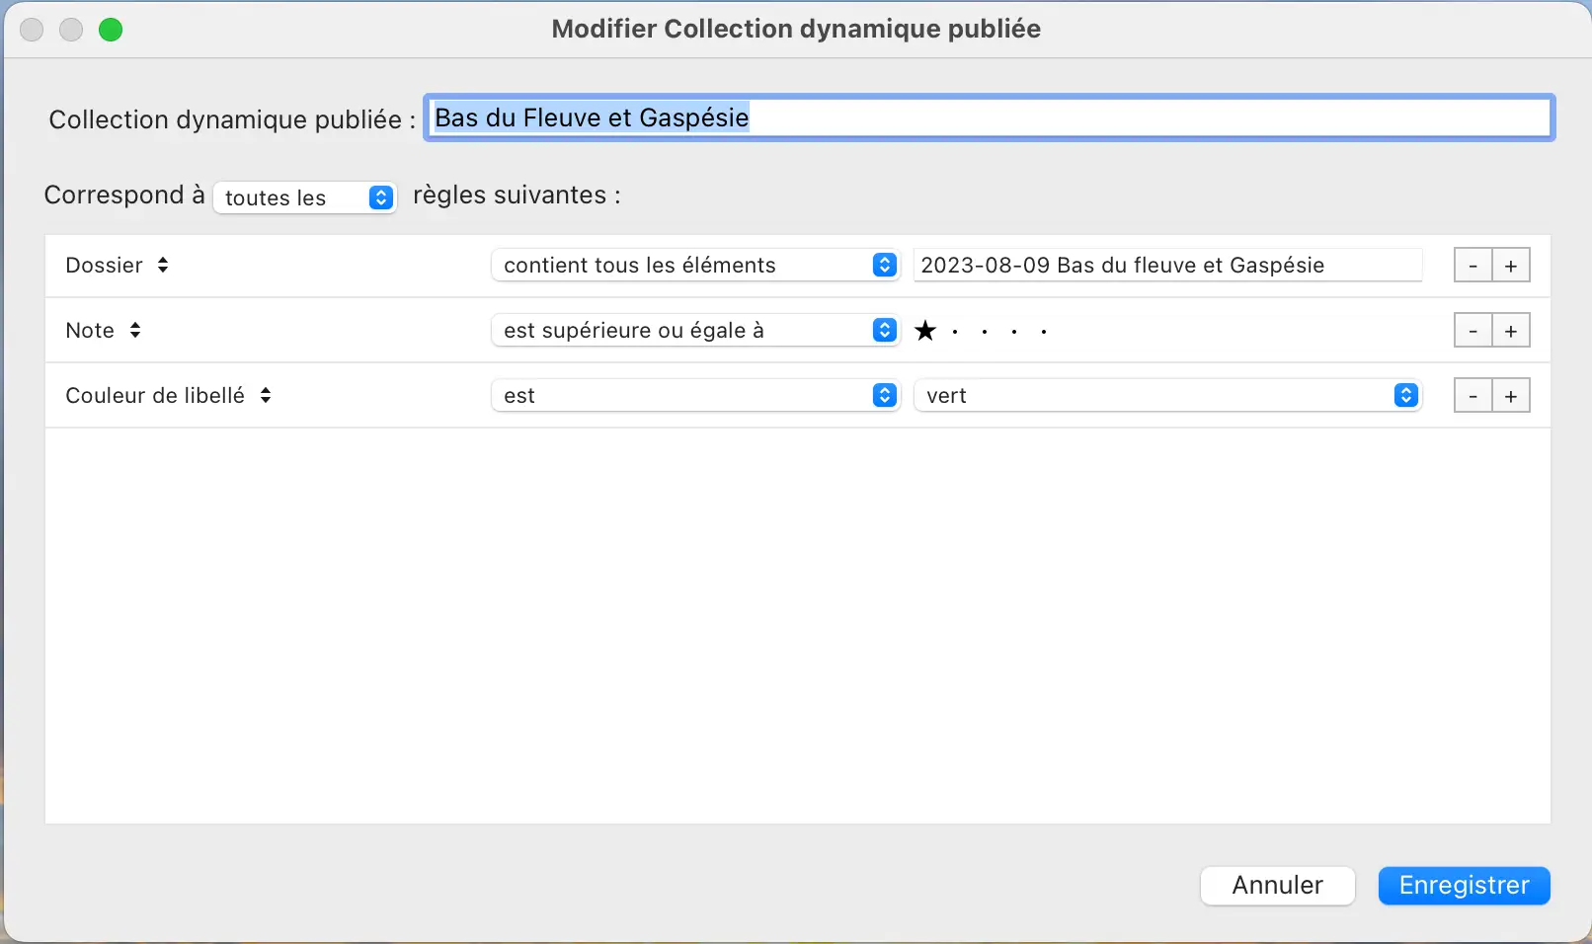The height and width of the screenshot is (944, 1592).
Task: Add a rule after Couleur de libellé
Action: (x=1511, y=396)
